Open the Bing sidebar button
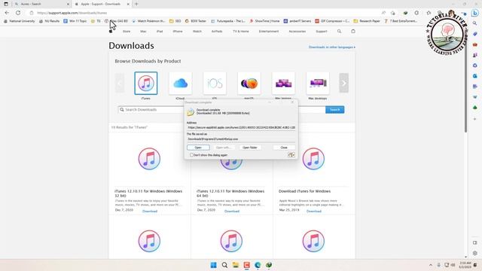482x271 pixels. (x=475, y=13)
